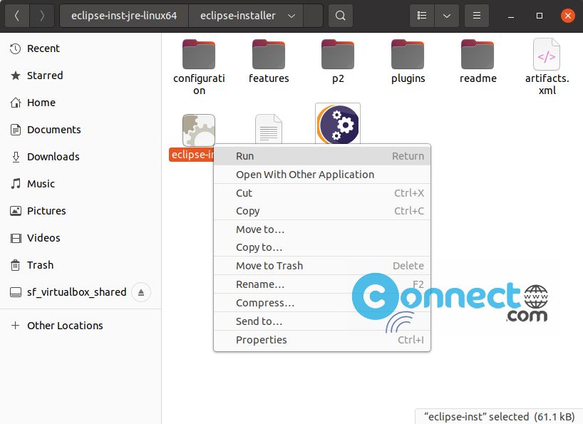Open the p2 folder

coord(338,62)
